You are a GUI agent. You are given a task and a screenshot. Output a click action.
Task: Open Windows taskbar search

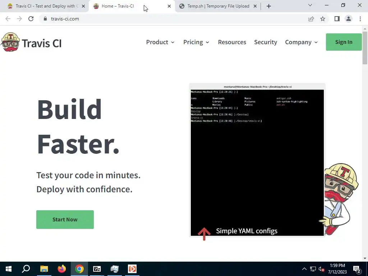coord(26,269)
